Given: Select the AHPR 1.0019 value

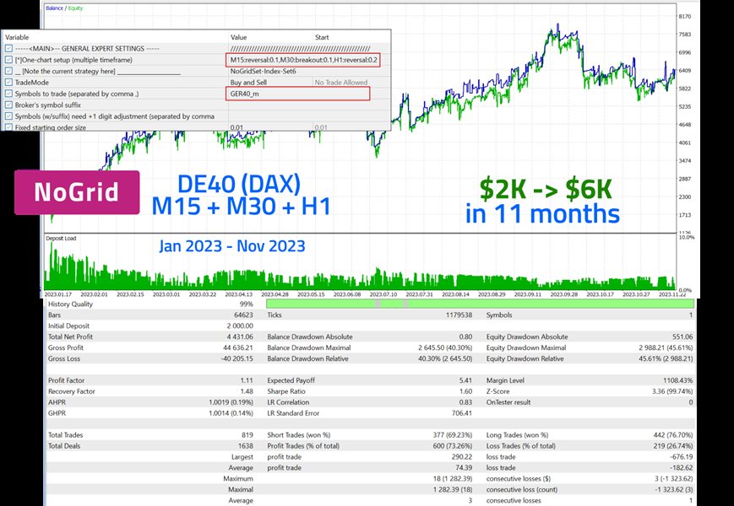Looking at the screenshot, I should tap(231, 402).
